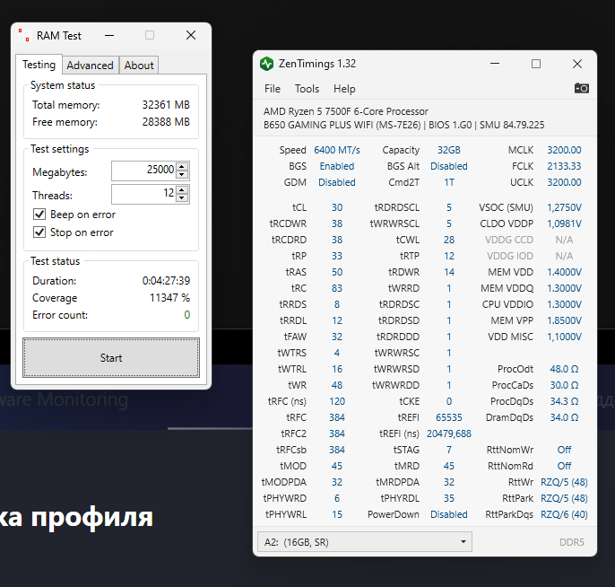
Task: Increase Threads value with up arrow
Action: [182, 189]
